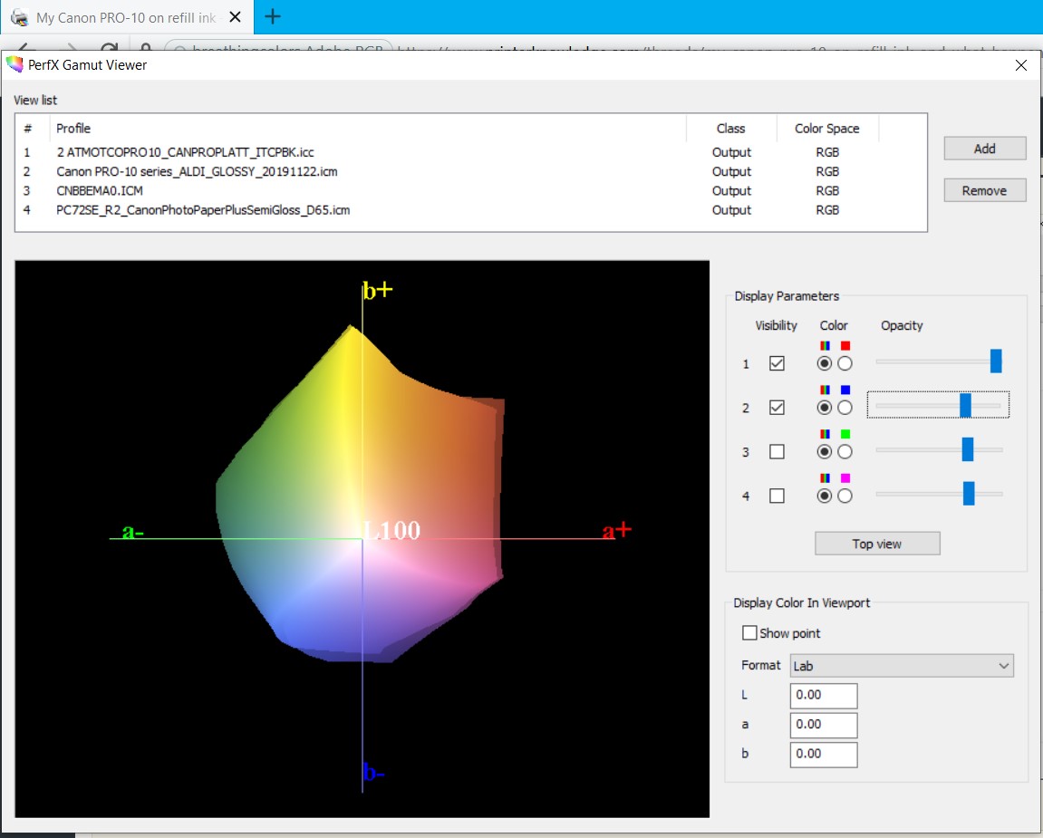Select solid color radio button for profile 2
This screenshot has height=838, width=1043.
pyautogui.click(x=845, y=408)
